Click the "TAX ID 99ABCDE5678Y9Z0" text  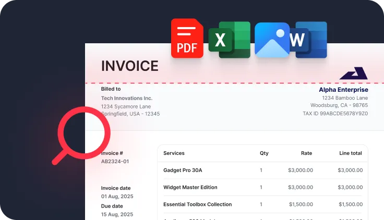tap(335, 114)
